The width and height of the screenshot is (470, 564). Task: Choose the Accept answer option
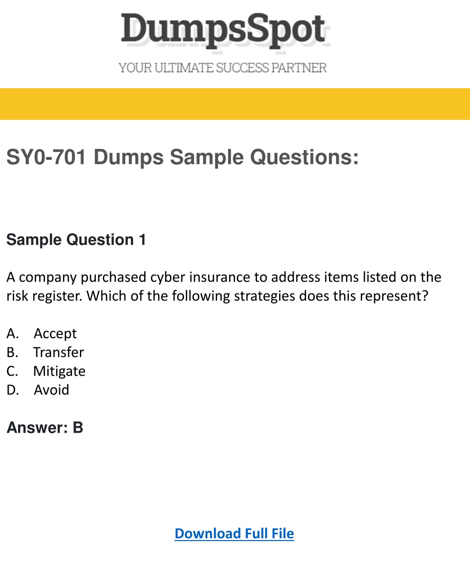tap(55, 334)
